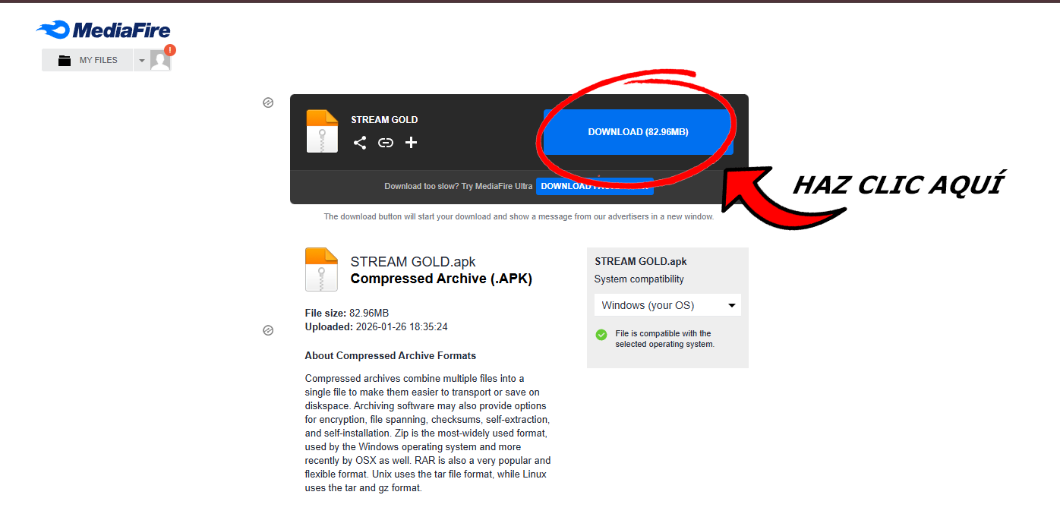Click the DOWNLOAD FASTER button
Viewport: 1060px width, 517px height.
(594, 187)
